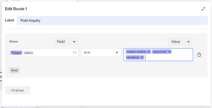Viewport: 212px width, 108px height.
Task: Remove the approved tag
Action: pyautogui.click(x=169, y=52)
